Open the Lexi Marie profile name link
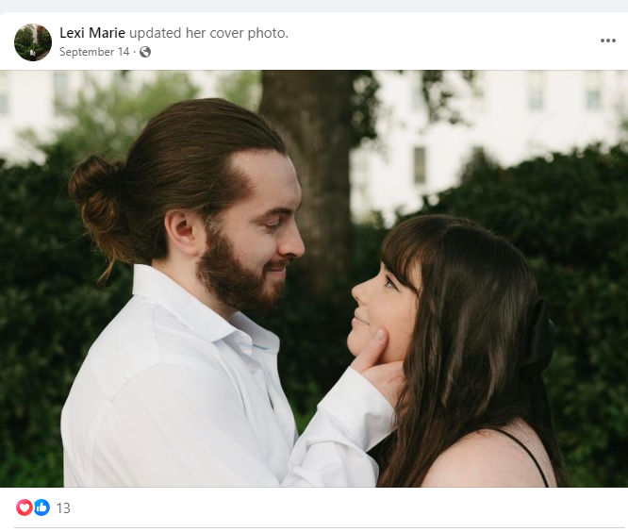Viewport: 628px width, 532px height. (92, 33)
